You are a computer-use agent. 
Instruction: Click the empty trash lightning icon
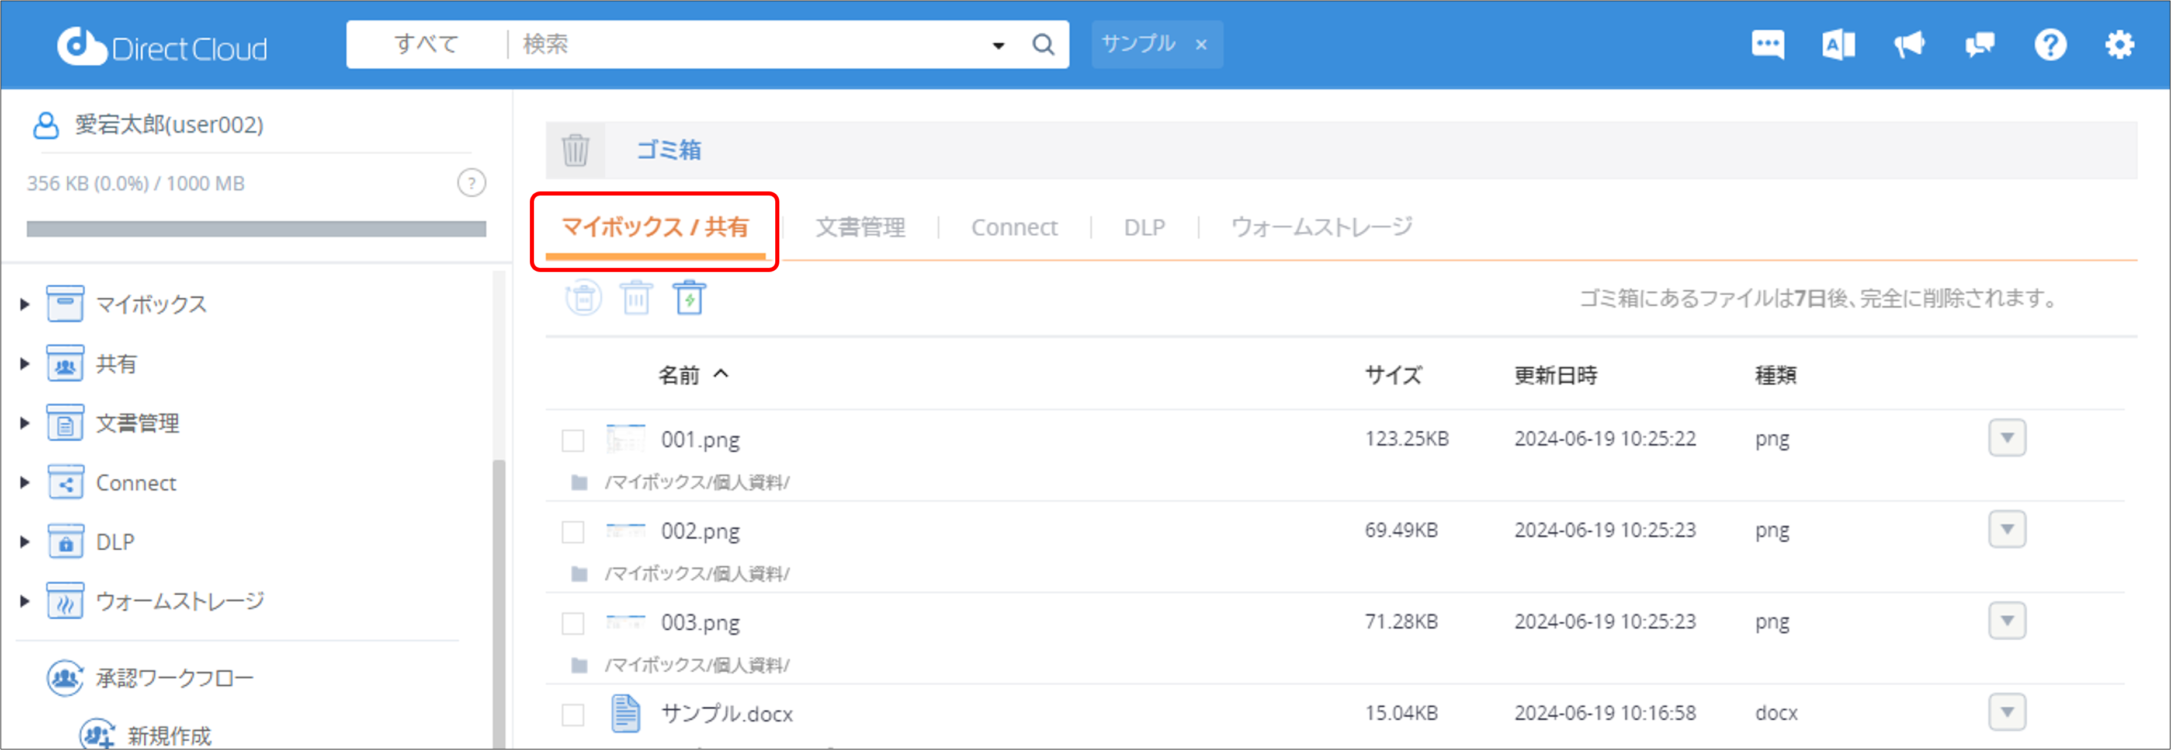pos(689,298)
